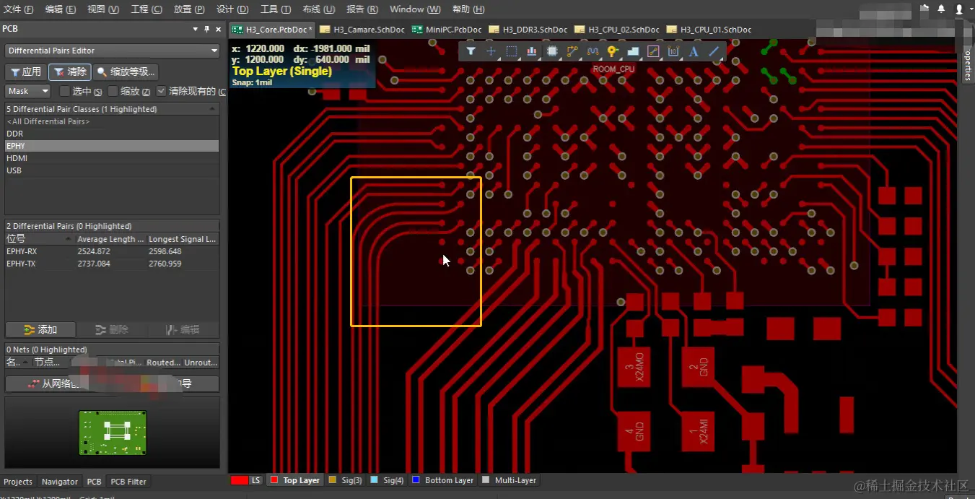Open the 设计 (D) menu
The height and width of the screenshot is (499, 975).
(x=232, y=9)
